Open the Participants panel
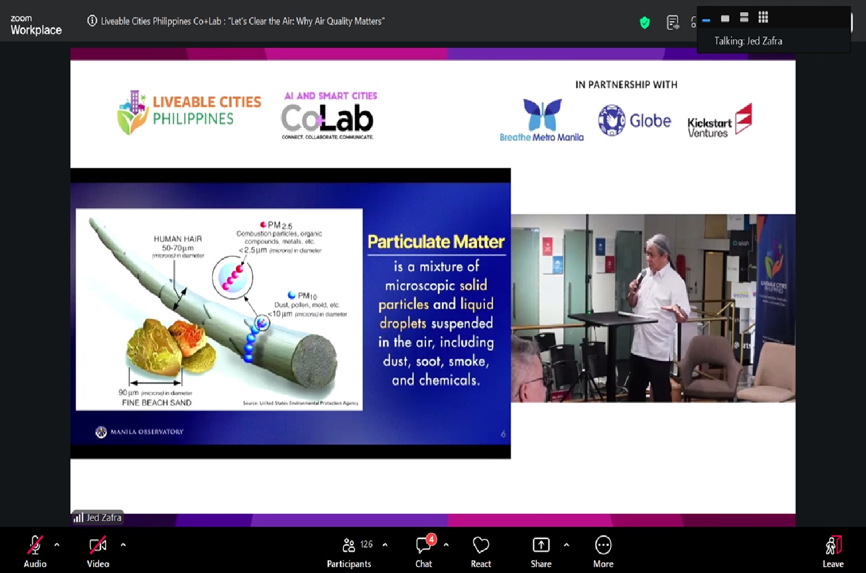Image resolution: width=866 pixels, height=573 pixels. coord(349,551)
